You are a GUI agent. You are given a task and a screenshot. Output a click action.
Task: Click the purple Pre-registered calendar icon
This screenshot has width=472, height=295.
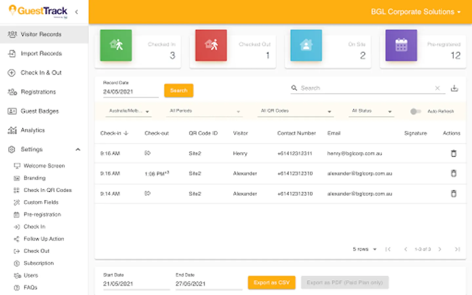pos(401,45)
